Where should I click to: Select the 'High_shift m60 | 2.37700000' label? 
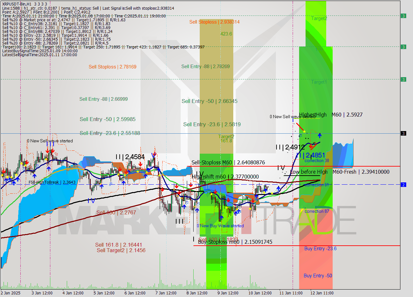click(225, 177)
